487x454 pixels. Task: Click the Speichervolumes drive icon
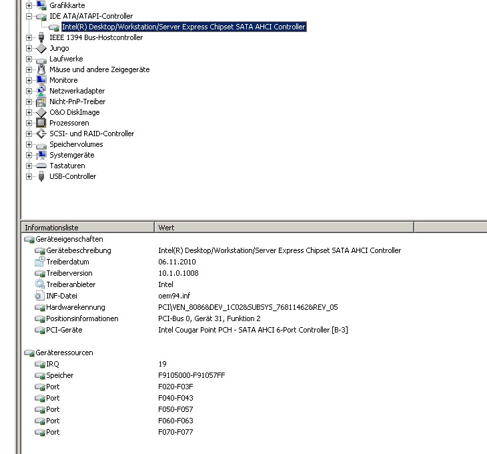click(41, 145)
